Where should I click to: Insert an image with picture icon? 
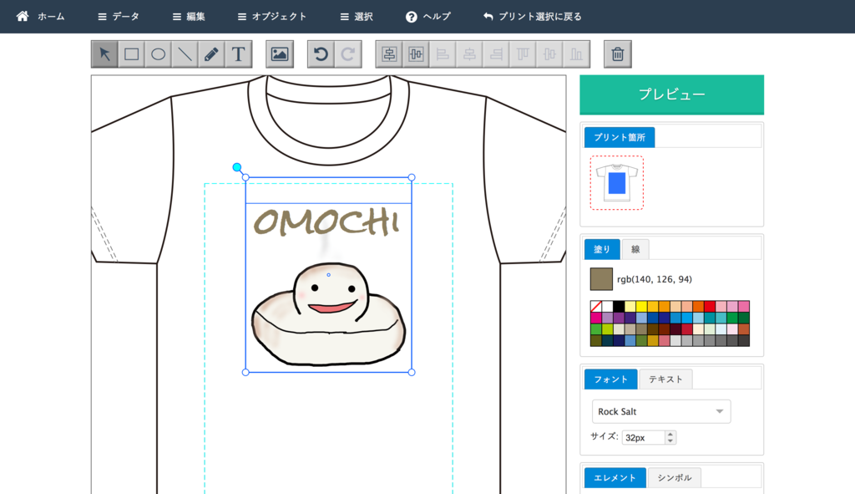[x=280, y=54]
